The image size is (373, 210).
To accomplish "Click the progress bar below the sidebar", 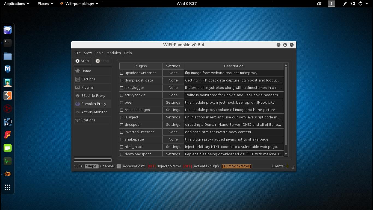I will 93,160.
